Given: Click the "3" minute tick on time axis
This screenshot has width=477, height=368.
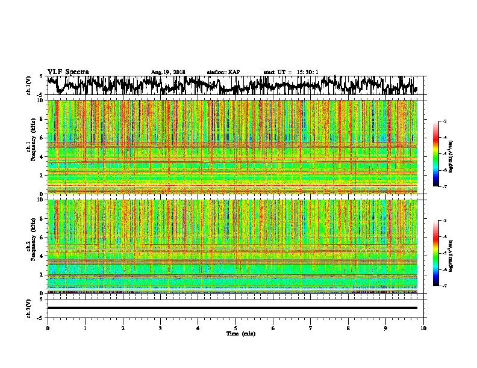Looking at the screenshot, I should pyautogui.click(x=160, y=328).
